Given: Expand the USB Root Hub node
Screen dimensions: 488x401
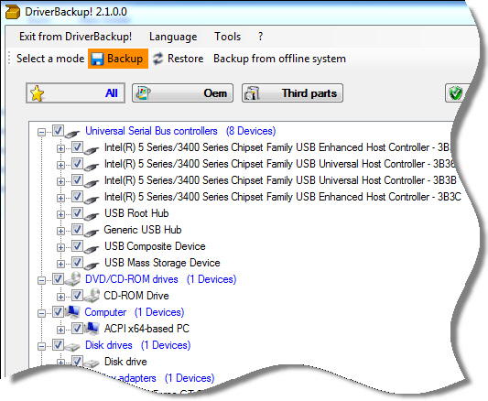Looking at the screenshot, I should pos(60,214).
